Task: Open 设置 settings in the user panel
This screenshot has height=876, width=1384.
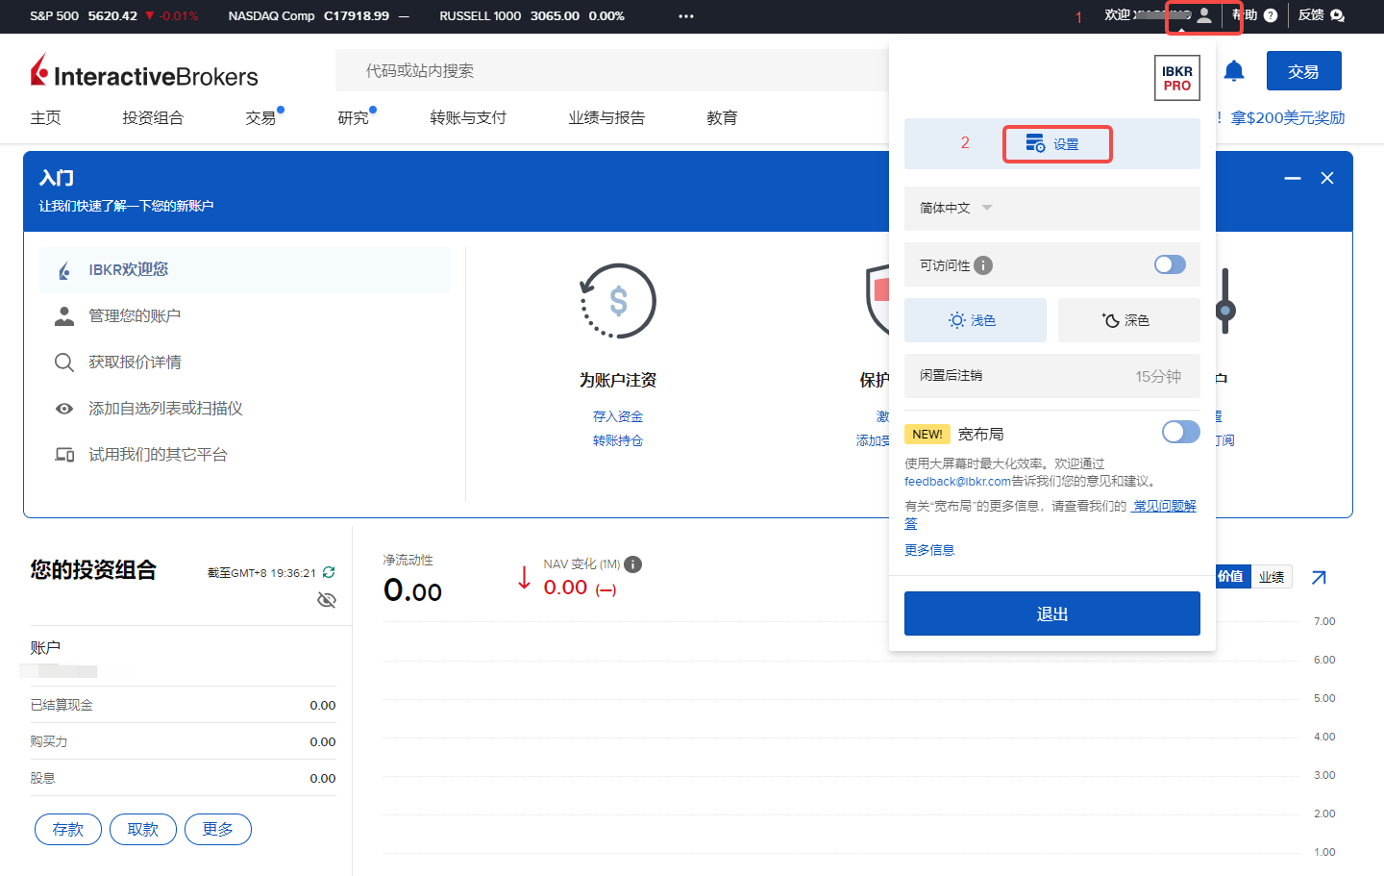Action: [x=1057, y=144]
